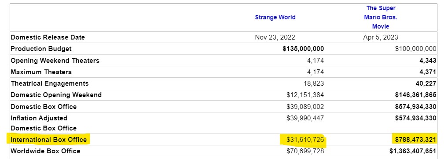Image resolution: width=444 pixels, height=159 pixels.
Task: Select the highlighted $788,473,321 value
Action: point(416,140)
